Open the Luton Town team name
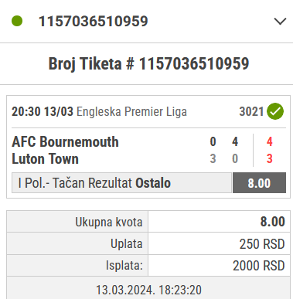 (x=45, y=158)
